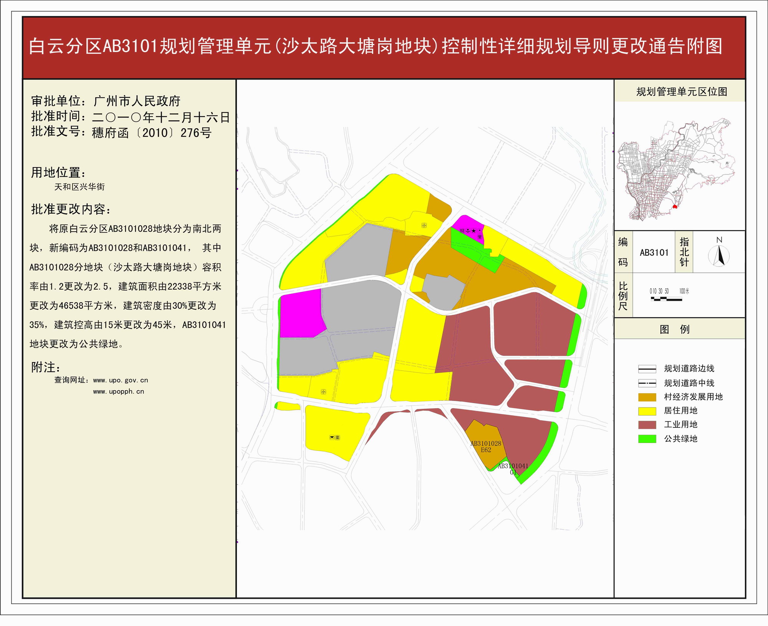Open the www.upopph.cn link
This screenshot has width=768, height=626.
click(x=118, y=392)
